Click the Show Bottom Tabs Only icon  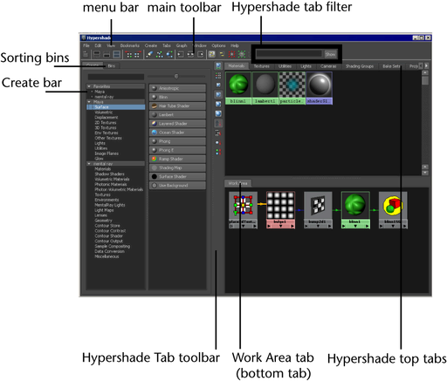107,54
